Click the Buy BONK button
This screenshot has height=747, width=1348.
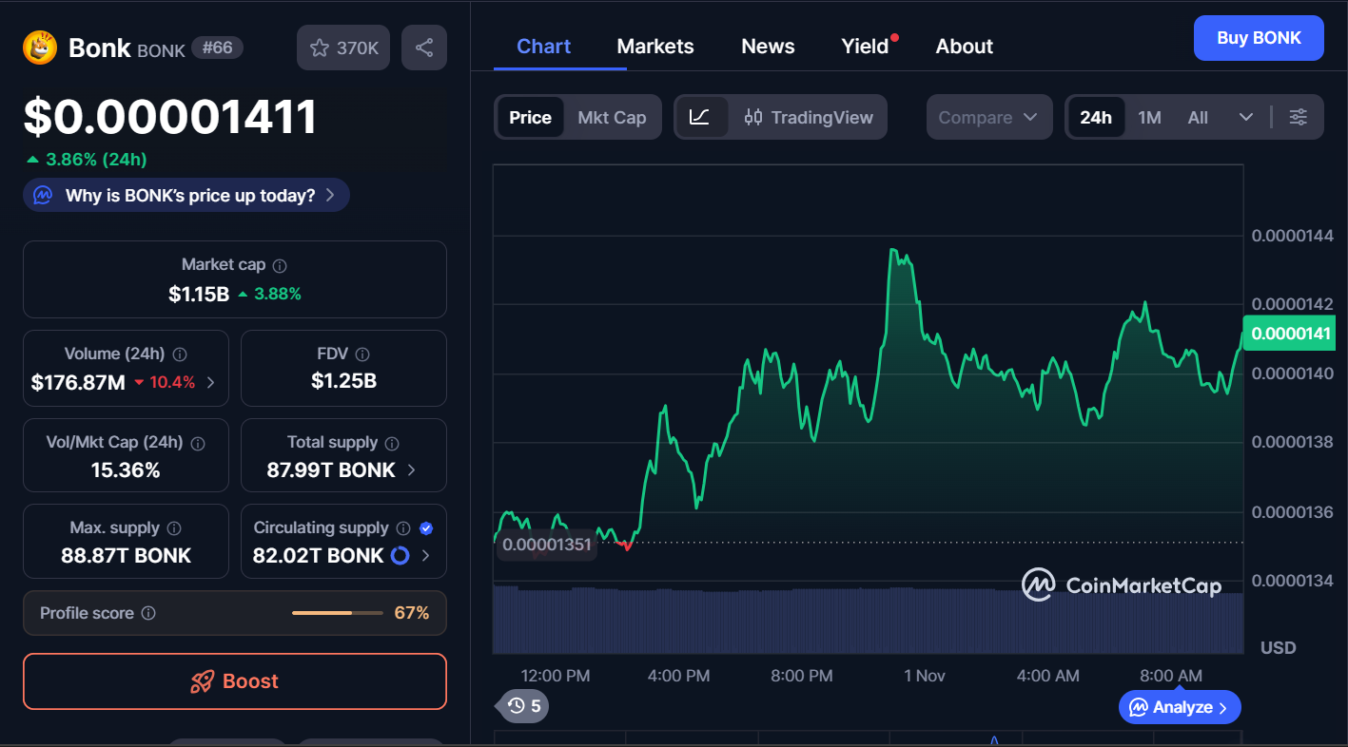(x=1258, y=38)
